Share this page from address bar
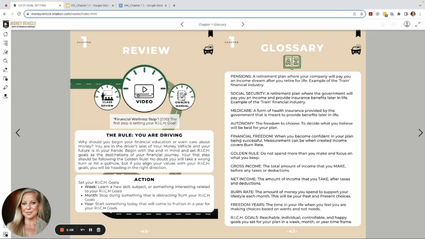425x239 pixels. [x=354, y=14]
